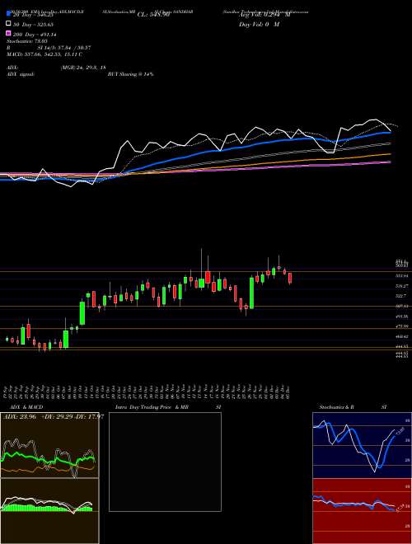
Task: Click the MACD histogram panel
Action: 49,510
